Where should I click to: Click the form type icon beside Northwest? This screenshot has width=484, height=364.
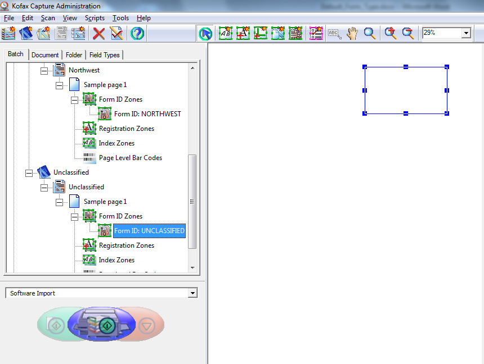(x=59, y=70)
